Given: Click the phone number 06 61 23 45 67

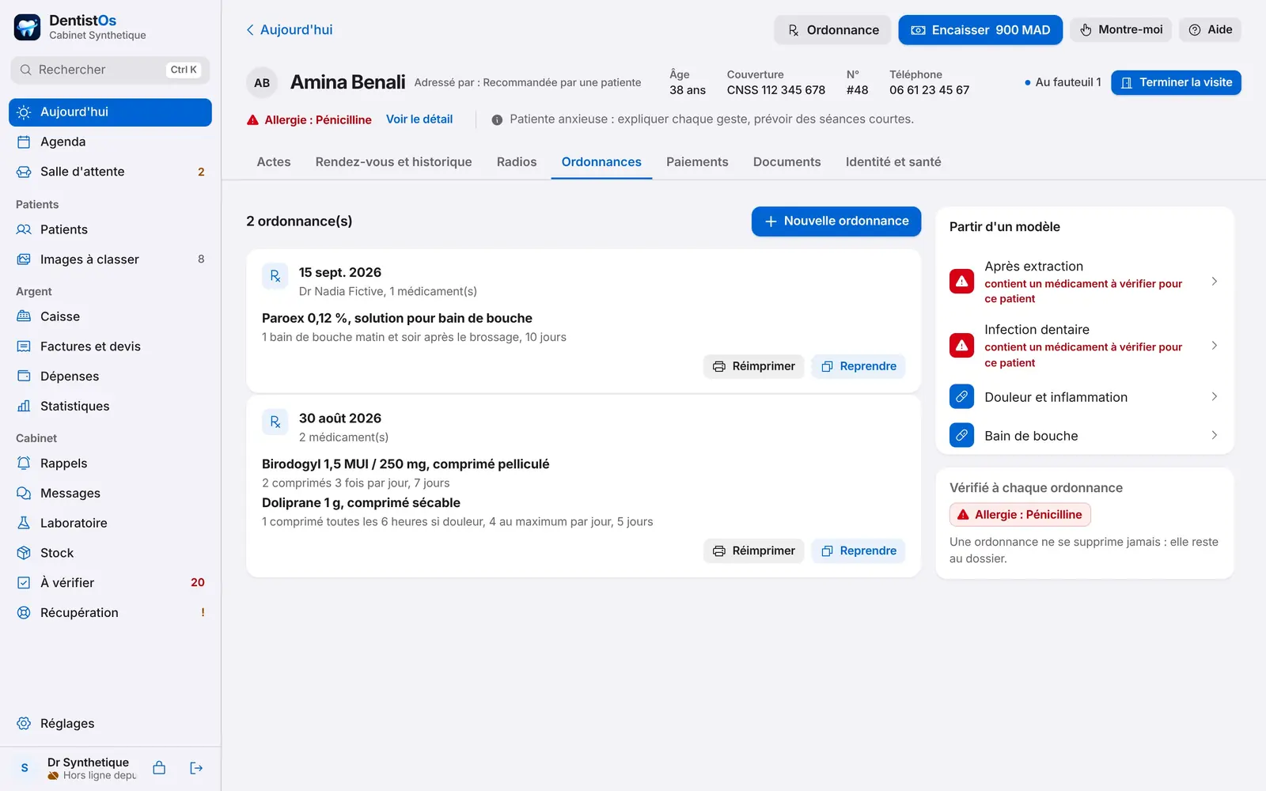Looking at the screenshot, I should click(929, 90).
